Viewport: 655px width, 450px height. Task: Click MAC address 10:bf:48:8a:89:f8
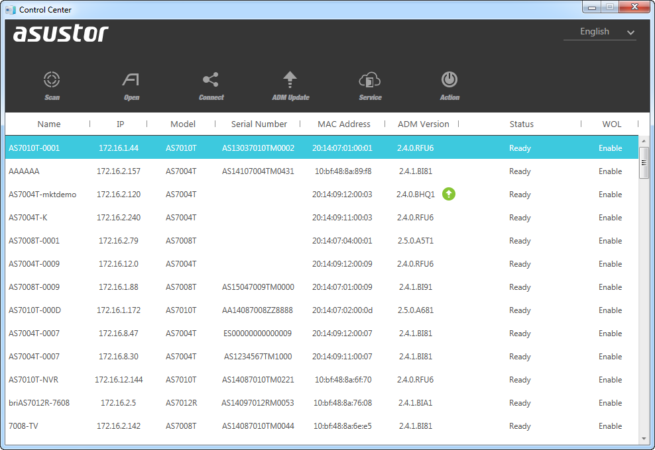343,171
